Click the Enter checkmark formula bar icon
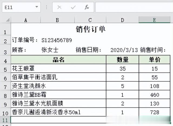Viewport: 173px width, 126px height. coord(73,7)
